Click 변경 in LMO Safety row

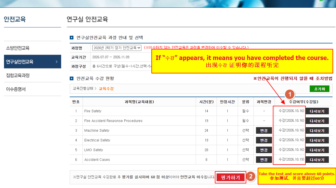(264, 150)
